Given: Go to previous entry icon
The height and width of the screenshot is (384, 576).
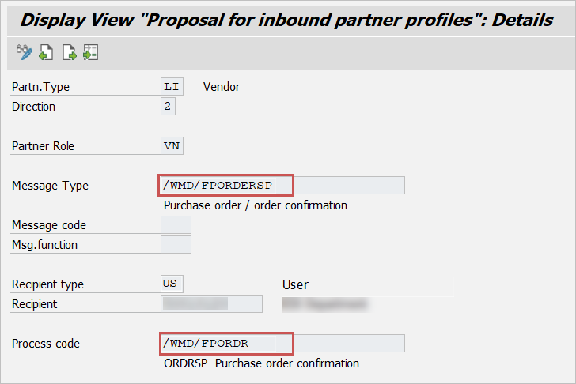Looking at the screenshot, I should coord(46,54).
